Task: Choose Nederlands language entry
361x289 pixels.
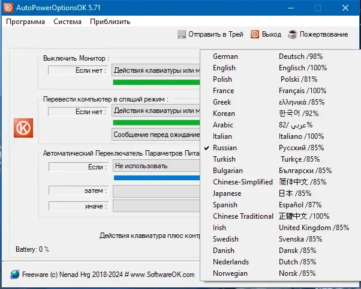Action: 280,262
